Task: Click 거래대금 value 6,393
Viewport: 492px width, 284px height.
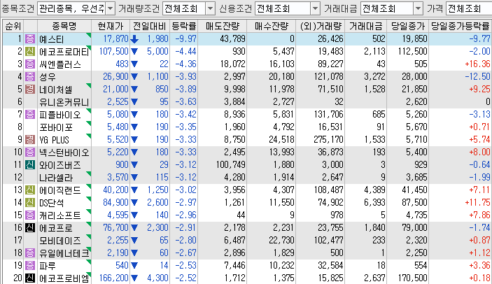Action: (374, 202)
